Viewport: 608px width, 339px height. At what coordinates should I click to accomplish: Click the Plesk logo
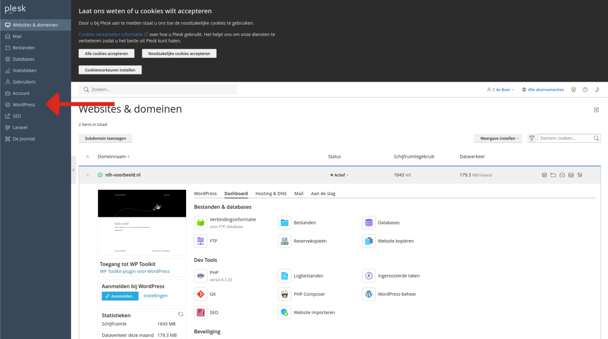coord(15,9)
